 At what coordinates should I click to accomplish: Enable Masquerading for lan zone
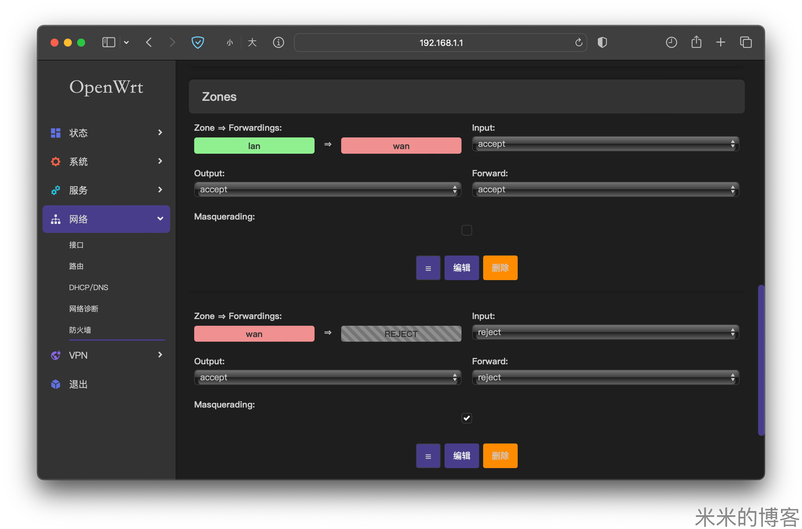[466, 230]
